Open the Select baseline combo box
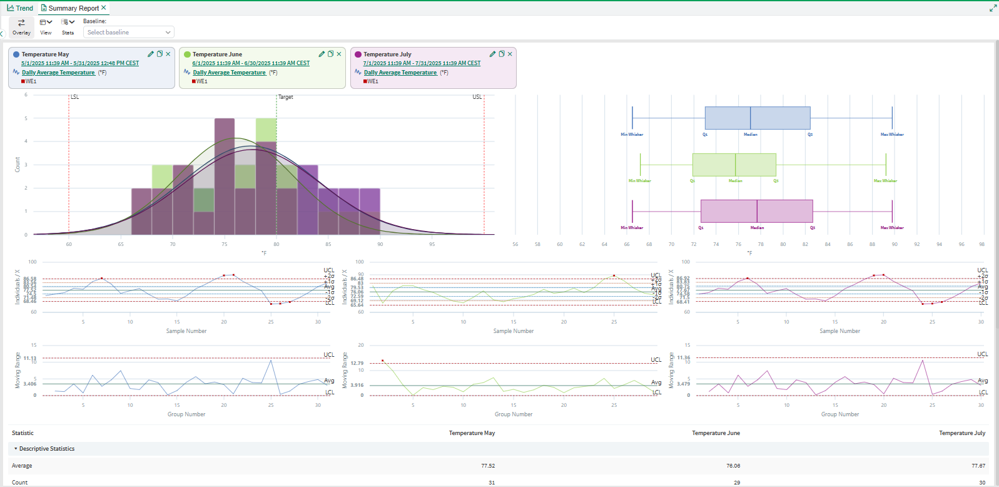Image resolution: width=999 pixels, height=487 pixels. tap(128, 32)
